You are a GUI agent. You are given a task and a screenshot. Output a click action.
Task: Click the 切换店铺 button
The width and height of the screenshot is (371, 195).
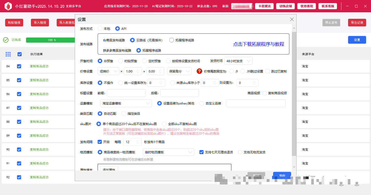(285, 6)
